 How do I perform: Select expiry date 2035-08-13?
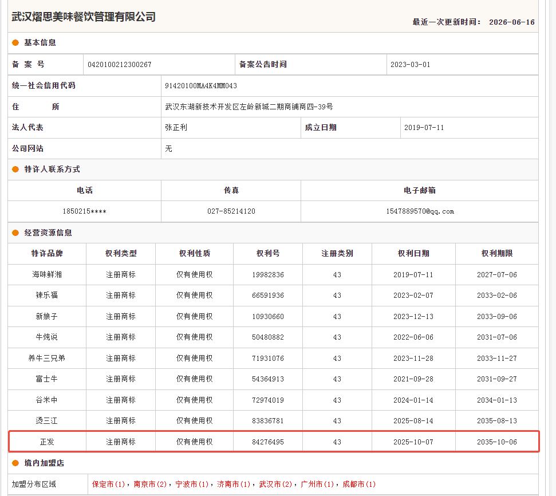[x=497, y=421]
